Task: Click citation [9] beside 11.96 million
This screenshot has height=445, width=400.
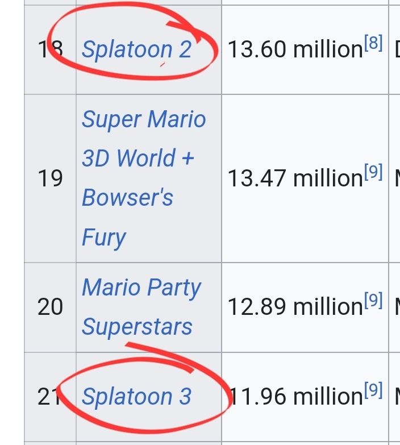Action: tap(373, 389)
